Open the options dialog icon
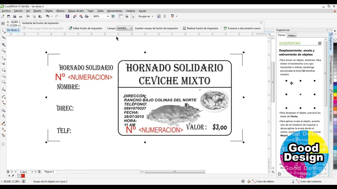 (x=165, y=16)
